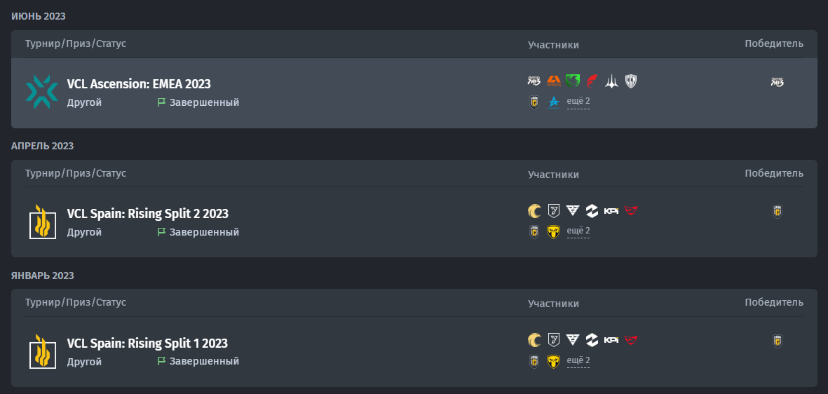Click the VCL Ascension tournament logo

(42, 92)
